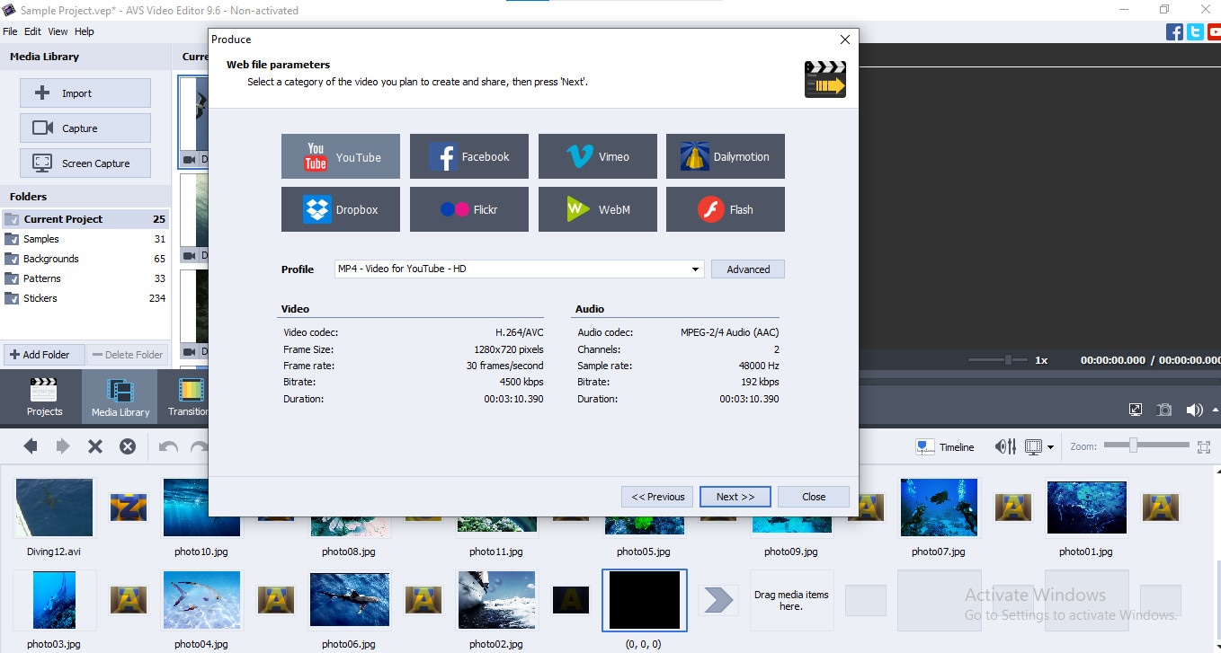Choose the Flash format category
Viewport: 1221px width, 653px height.
tap(726, 209)
